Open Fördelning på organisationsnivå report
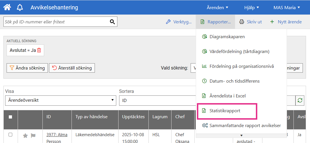This screenshot has height=143, width=310. [x=242, y=66]
